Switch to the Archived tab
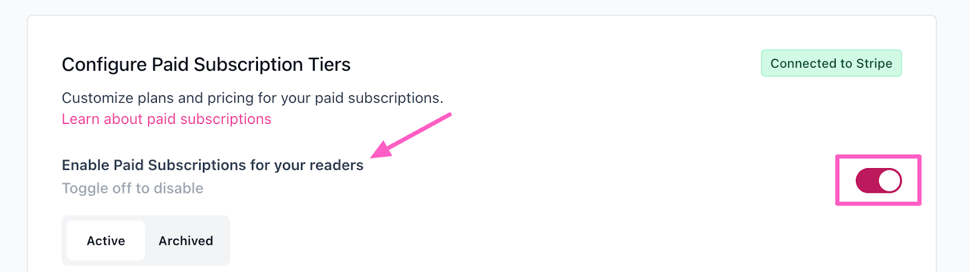Image resolution: width=969 pixels, height=272 pixels. [186, 241]
